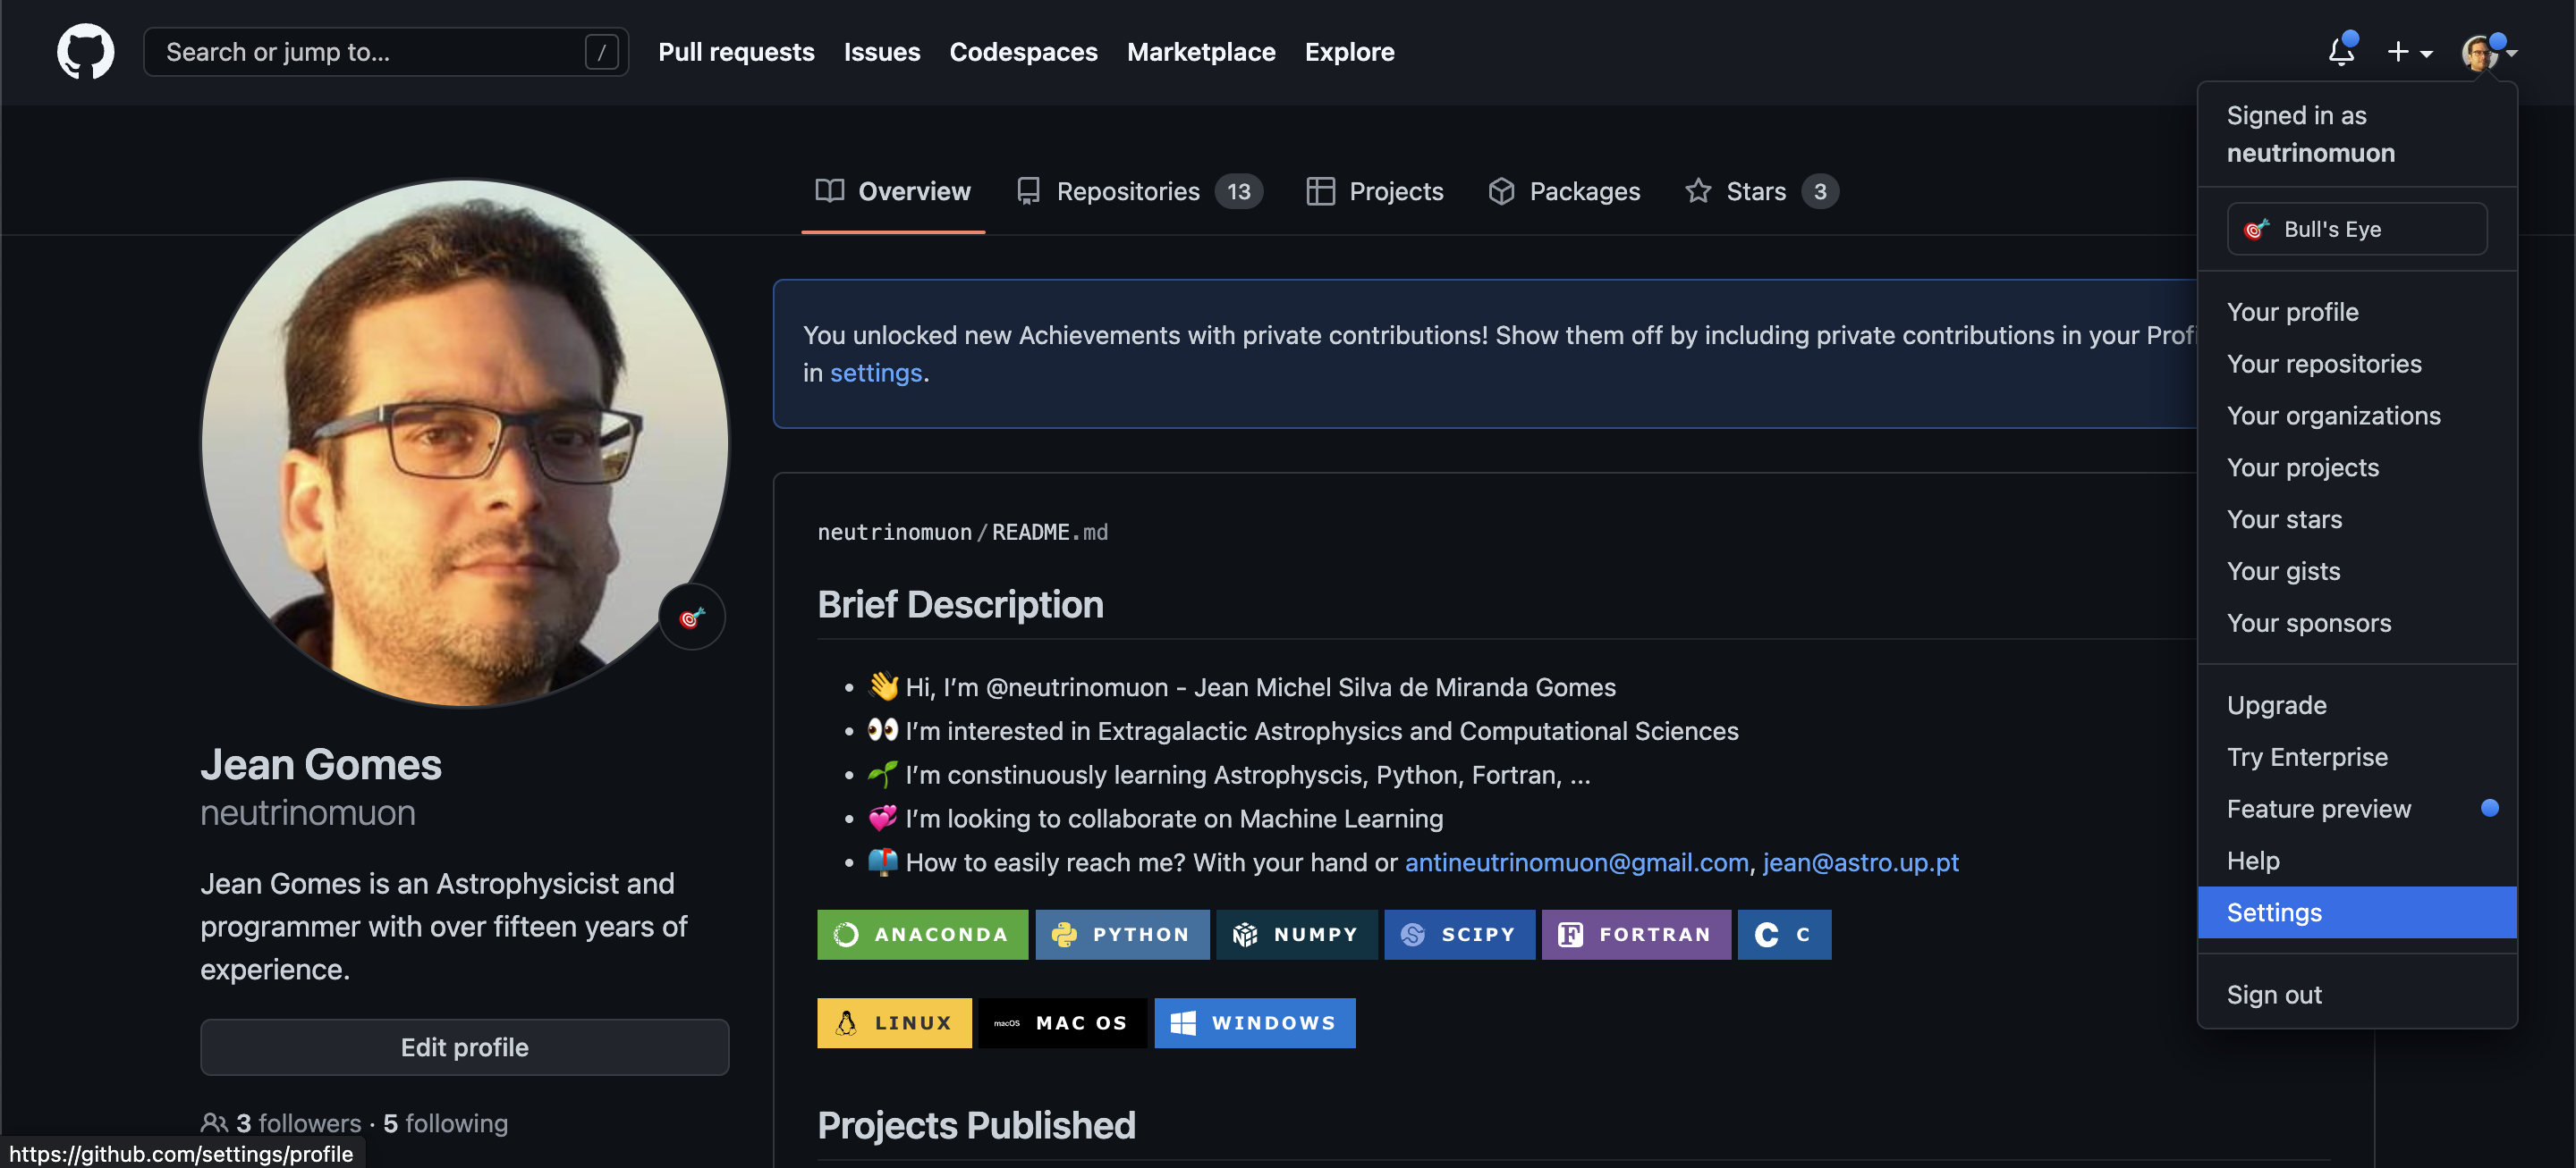Click the GitHub octocat logo
The image size is (2576, 1168).
85,51
